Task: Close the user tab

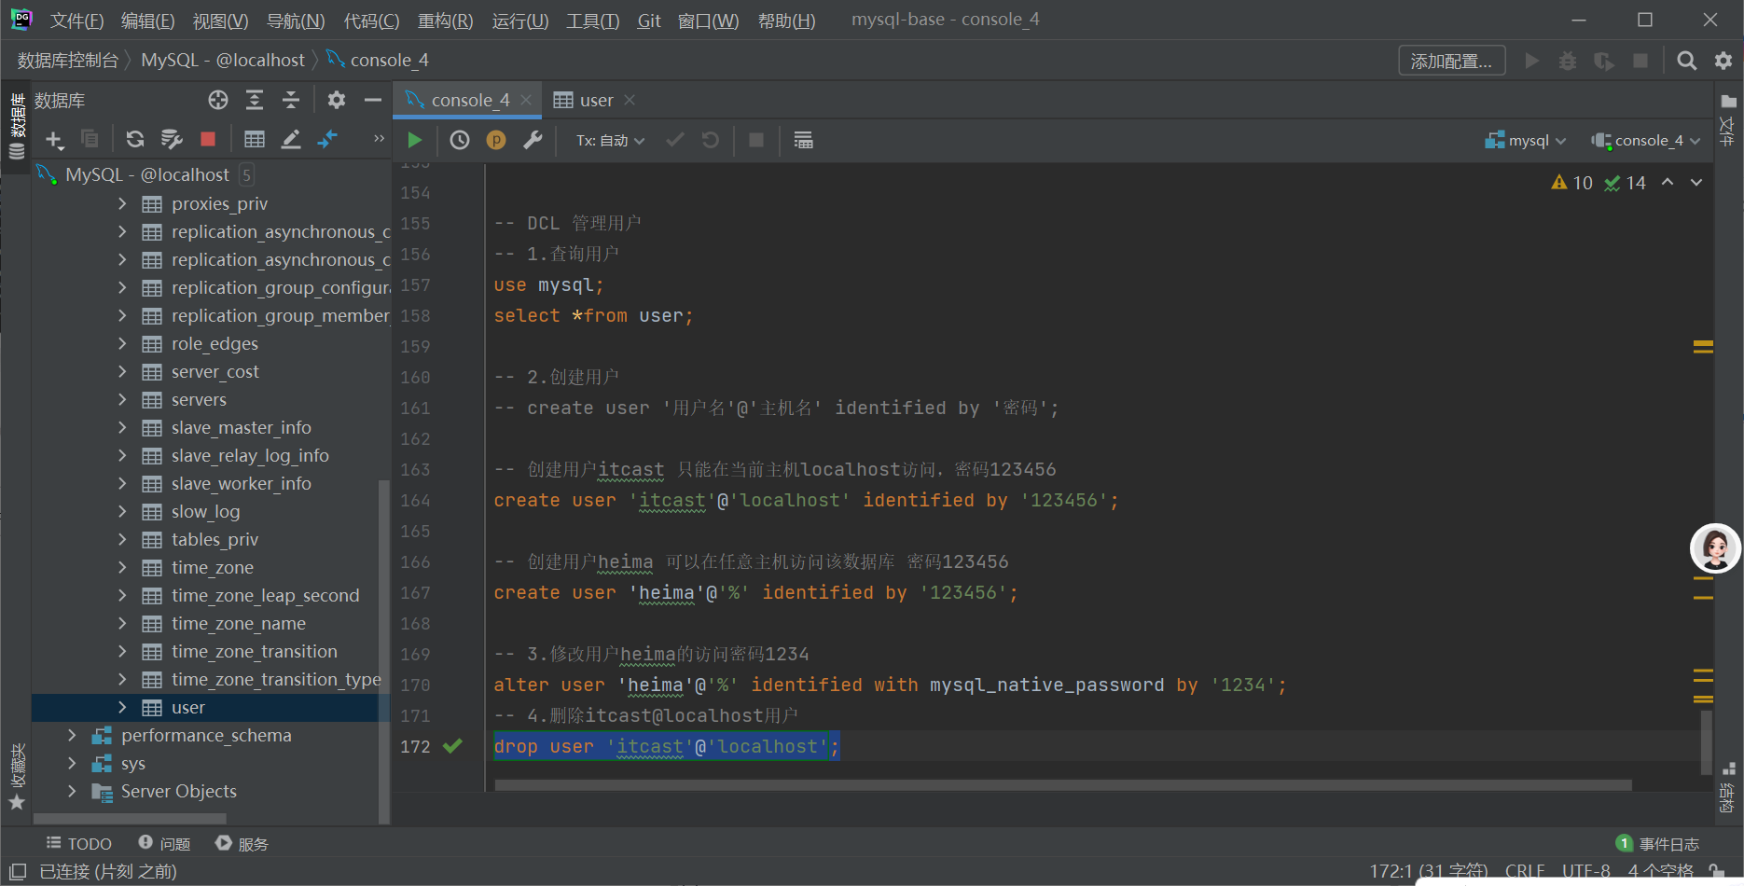Action: [x=630, y=100]
